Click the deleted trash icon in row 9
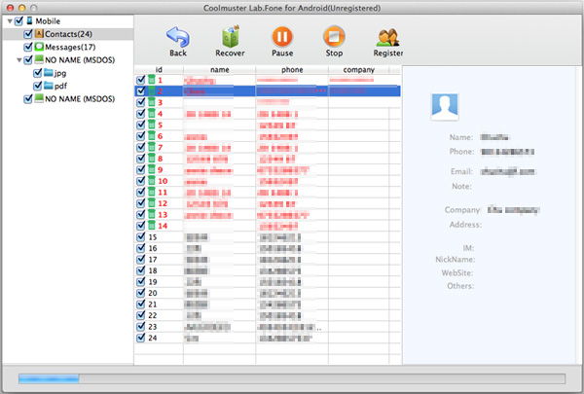Screen dimensions: 584x394 click(x=152, y=169)
